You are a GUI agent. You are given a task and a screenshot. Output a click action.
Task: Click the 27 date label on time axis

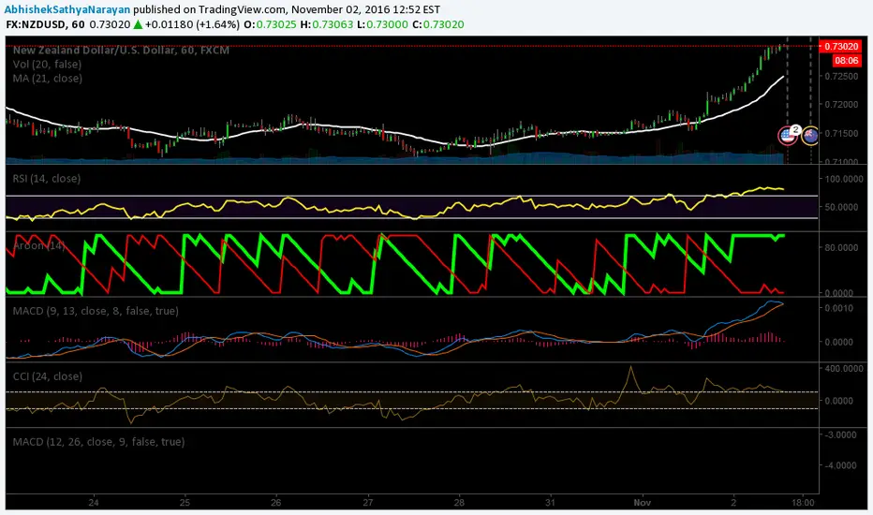coord(367,502)
